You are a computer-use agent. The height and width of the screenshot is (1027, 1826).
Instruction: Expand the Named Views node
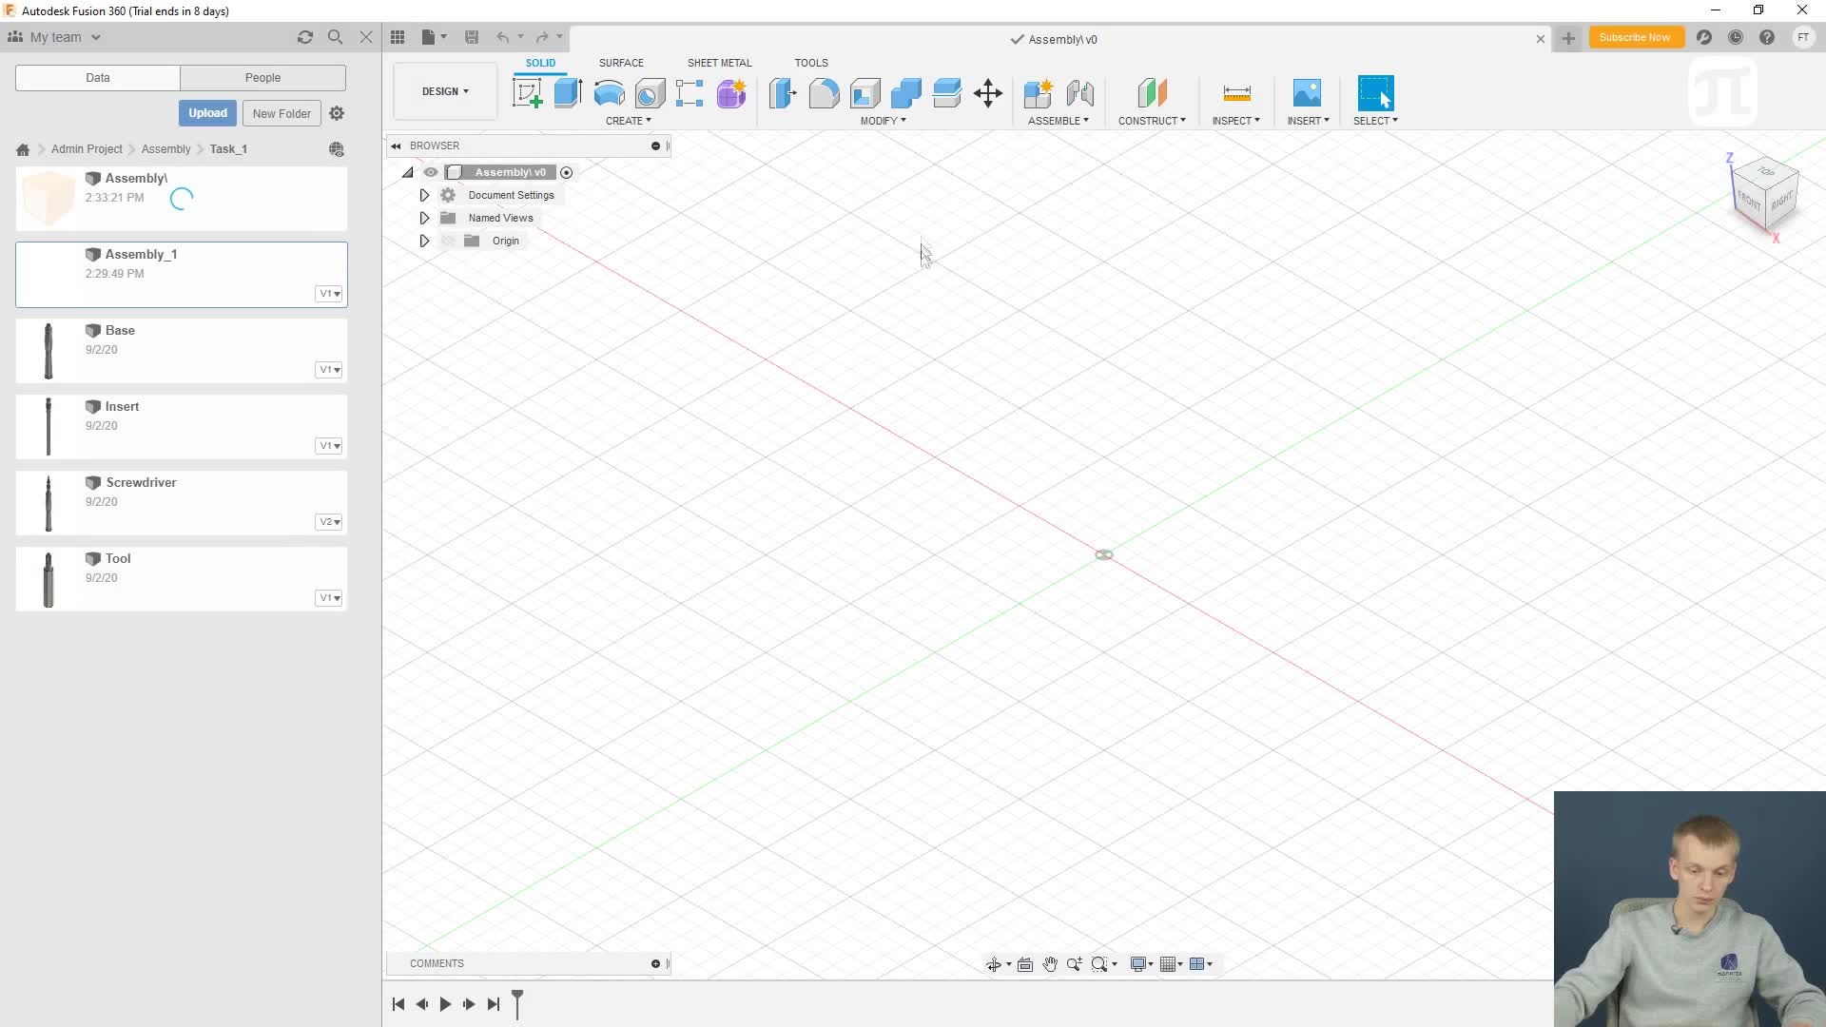[424, 218]
